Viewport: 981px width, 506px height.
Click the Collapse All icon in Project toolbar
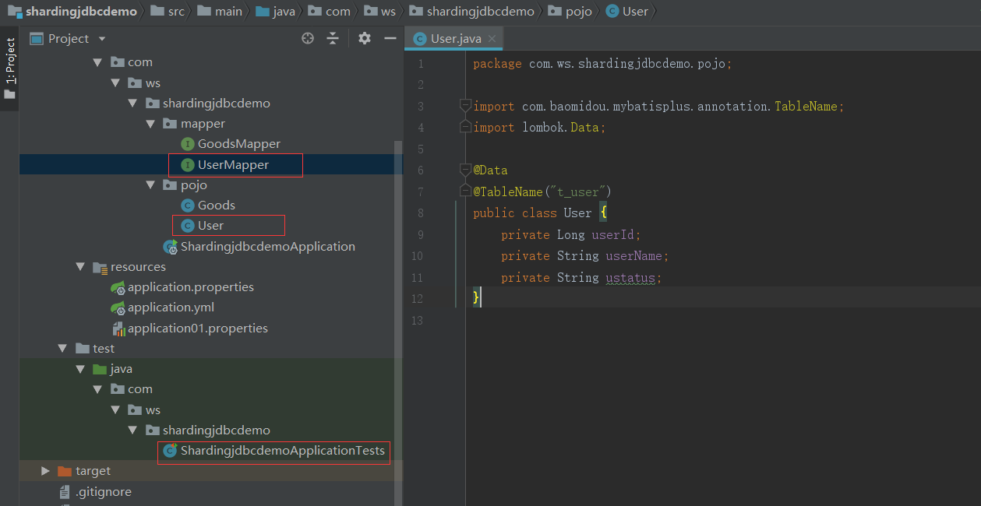point(333,37)
